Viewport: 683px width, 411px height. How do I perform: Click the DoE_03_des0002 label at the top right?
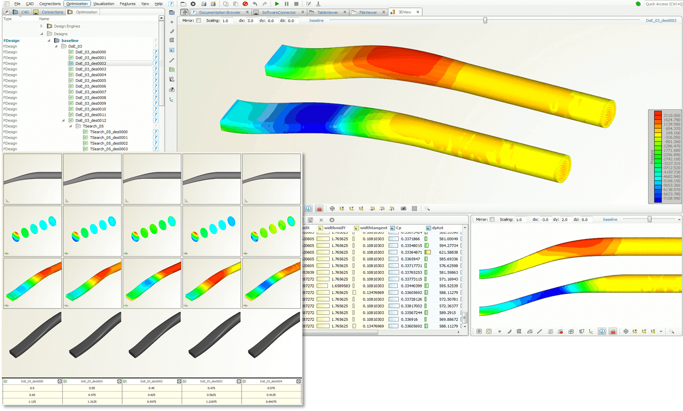point(661,20)
